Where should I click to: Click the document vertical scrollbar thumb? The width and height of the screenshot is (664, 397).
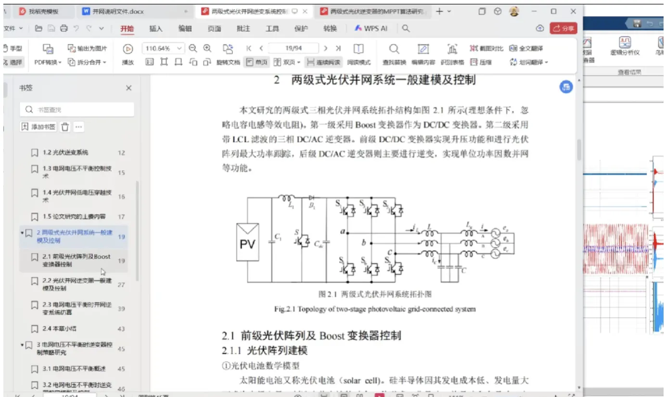(579, 151)
